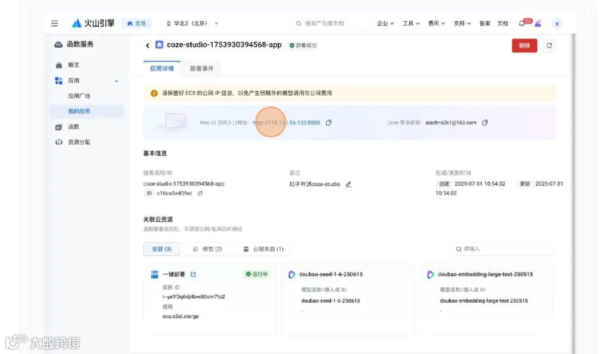616x354 pixels.
Task: Open the 企业 dropdown menu
Action: tap(386, 23)
